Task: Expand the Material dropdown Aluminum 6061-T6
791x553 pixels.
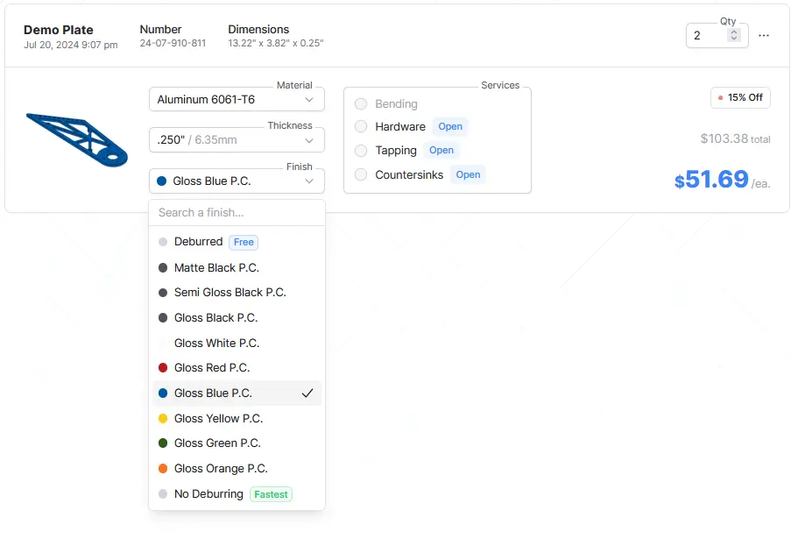Action: (x=237, y=100)
